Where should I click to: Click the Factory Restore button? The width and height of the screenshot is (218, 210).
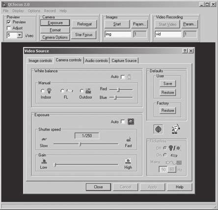click(167, 111)
